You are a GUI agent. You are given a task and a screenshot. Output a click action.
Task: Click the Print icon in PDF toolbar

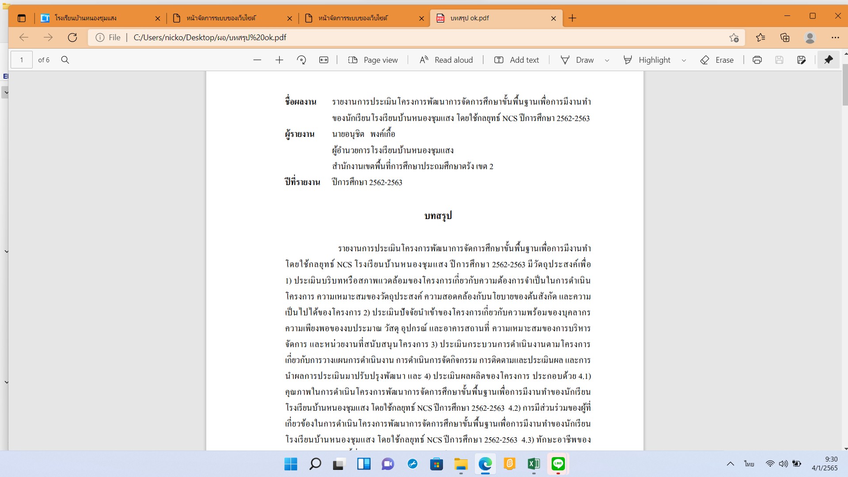click(x=757, y=60)
